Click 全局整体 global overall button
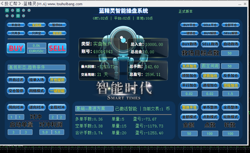This screenshot has height=153, width=250. pos(231,107)
